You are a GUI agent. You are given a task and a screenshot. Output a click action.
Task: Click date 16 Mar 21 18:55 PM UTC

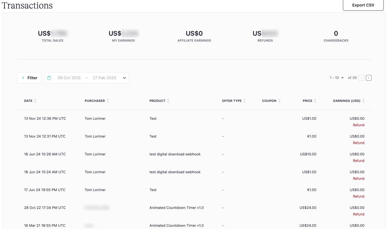pyautogui.click(x=45, y=226)
